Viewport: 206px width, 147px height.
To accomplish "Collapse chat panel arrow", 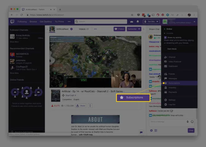I will (144, 29).
